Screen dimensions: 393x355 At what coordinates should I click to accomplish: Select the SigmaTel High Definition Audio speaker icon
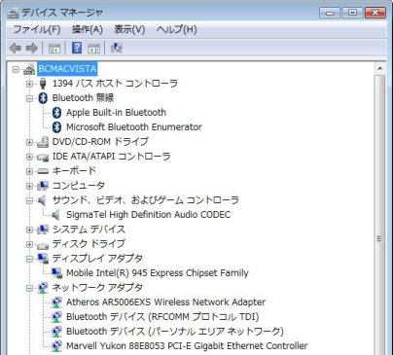pos(55,215)
